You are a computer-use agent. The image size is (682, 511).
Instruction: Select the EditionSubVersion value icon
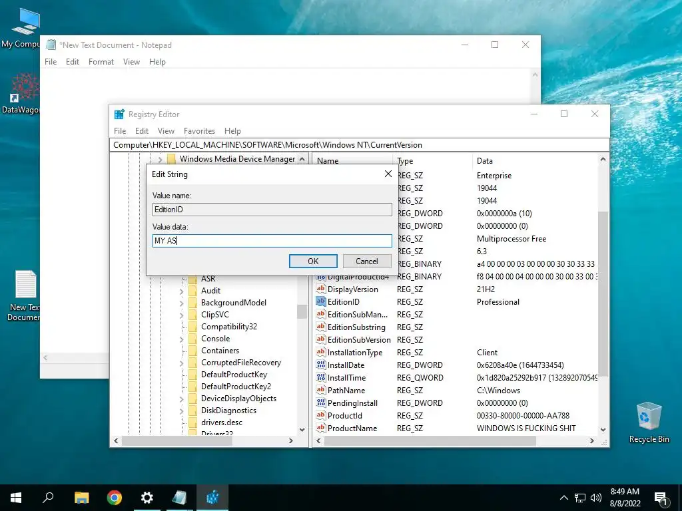(321, 339)
